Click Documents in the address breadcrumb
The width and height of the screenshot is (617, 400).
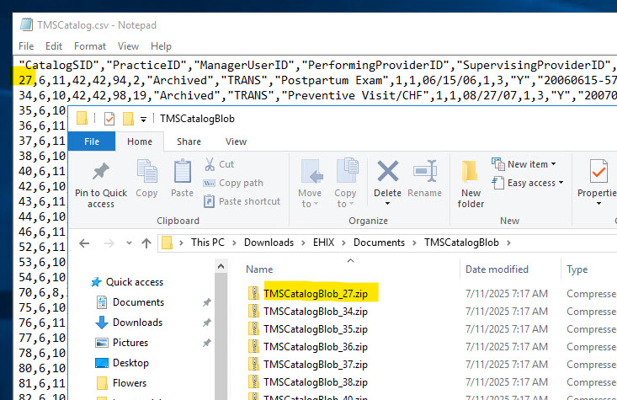point(379,243)
